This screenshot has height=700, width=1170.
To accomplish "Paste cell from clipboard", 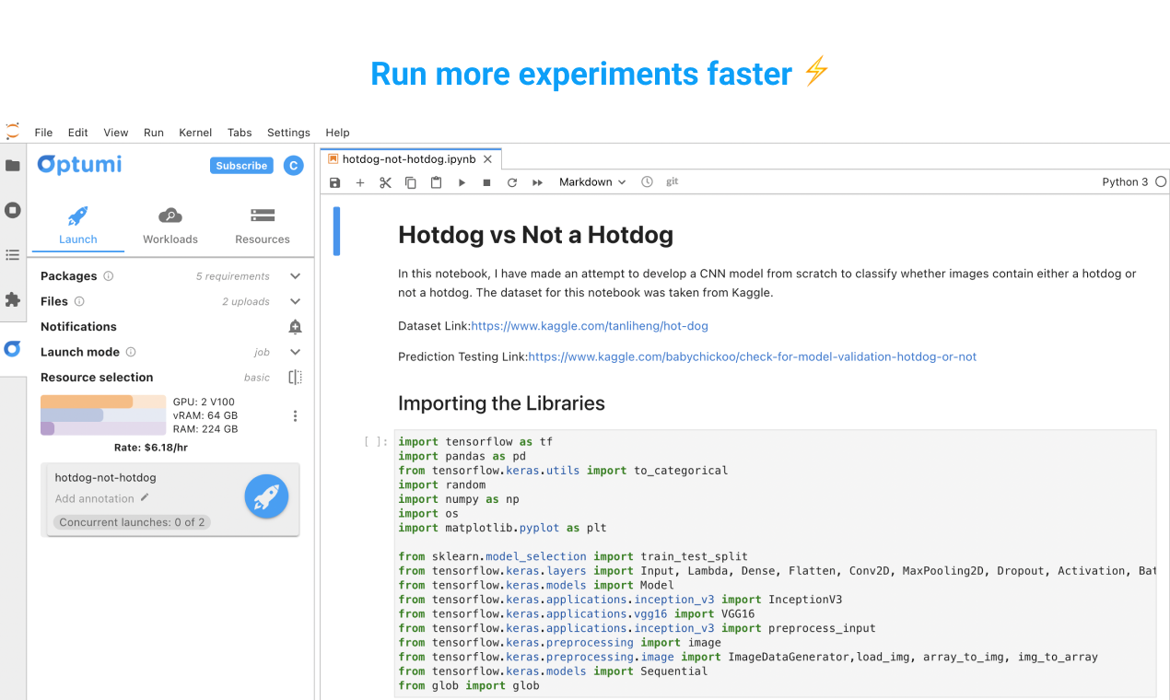I will (437, 182).
